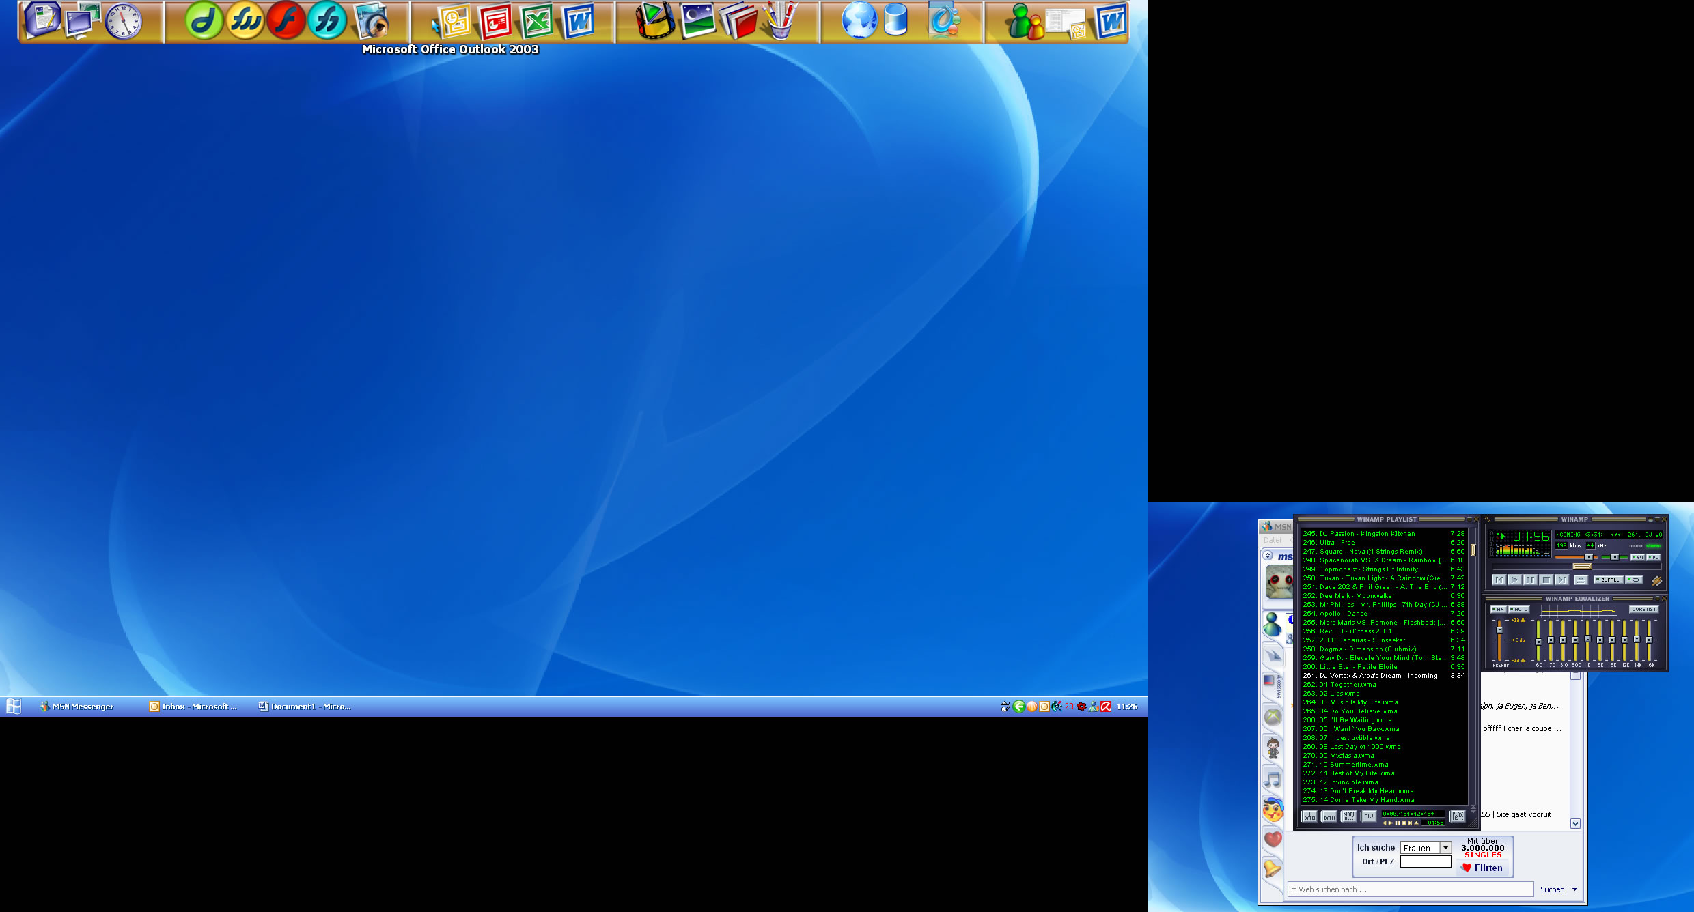Switch to Inbox - Microsoft taskbar button
The height and width of the screenshot is (912, 1694).
click(193, 707)
